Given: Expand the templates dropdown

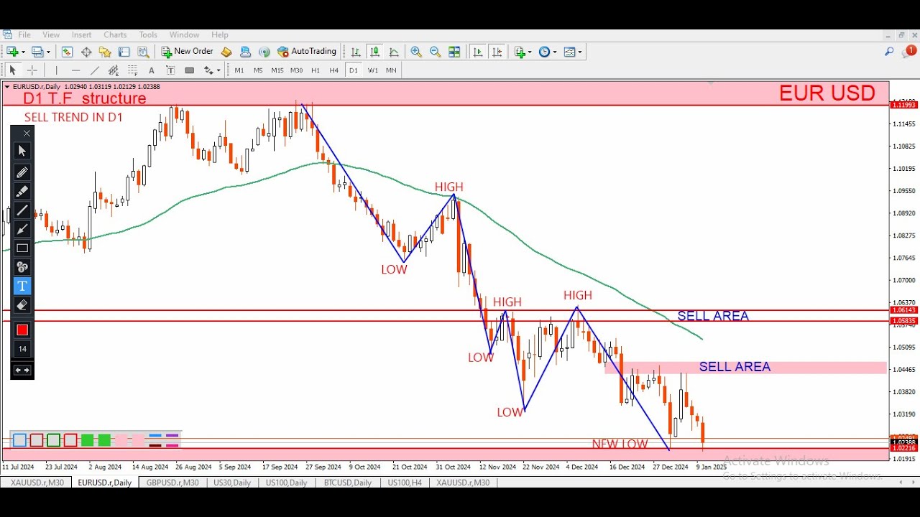Looking at the screenshot, I should click(579, 52).
